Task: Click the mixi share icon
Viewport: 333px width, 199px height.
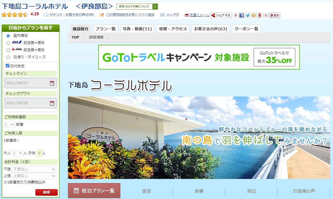Action: 254,15
